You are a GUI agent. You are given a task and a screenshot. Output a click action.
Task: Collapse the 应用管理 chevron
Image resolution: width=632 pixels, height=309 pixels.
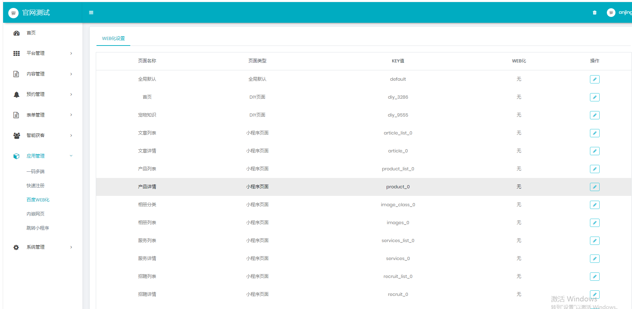pos(71,156)
